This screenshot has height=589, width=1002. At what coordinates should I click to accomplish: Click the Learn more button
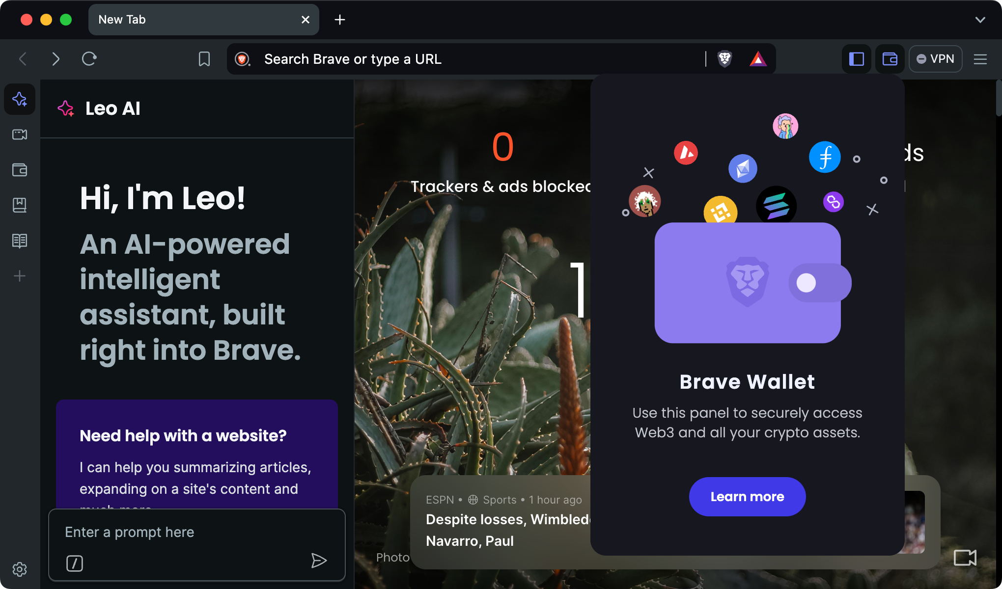747,497
